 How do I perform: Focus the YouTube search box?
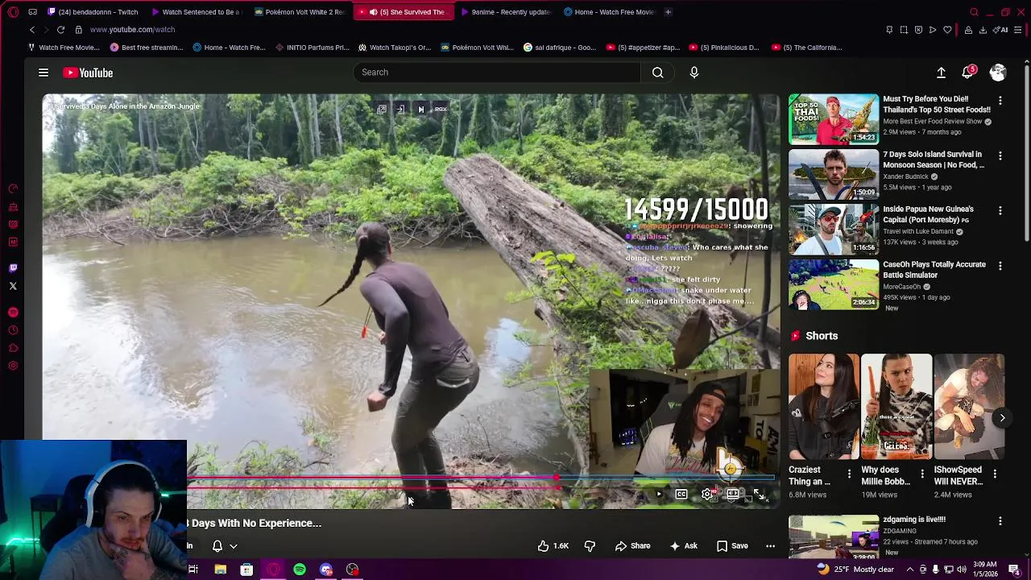click(497, 72)
